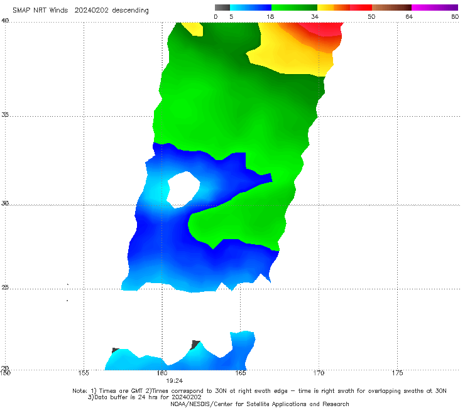Click the red color bar segment before 50
465x408 pixels.
tap(361, 8)
